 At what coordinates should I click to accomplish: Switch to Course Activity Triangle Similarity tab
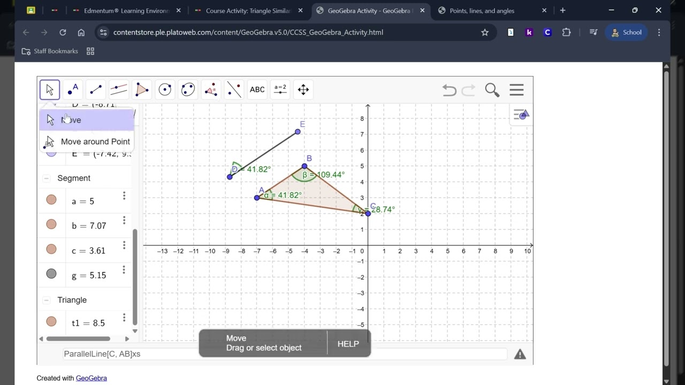[248, 11]
